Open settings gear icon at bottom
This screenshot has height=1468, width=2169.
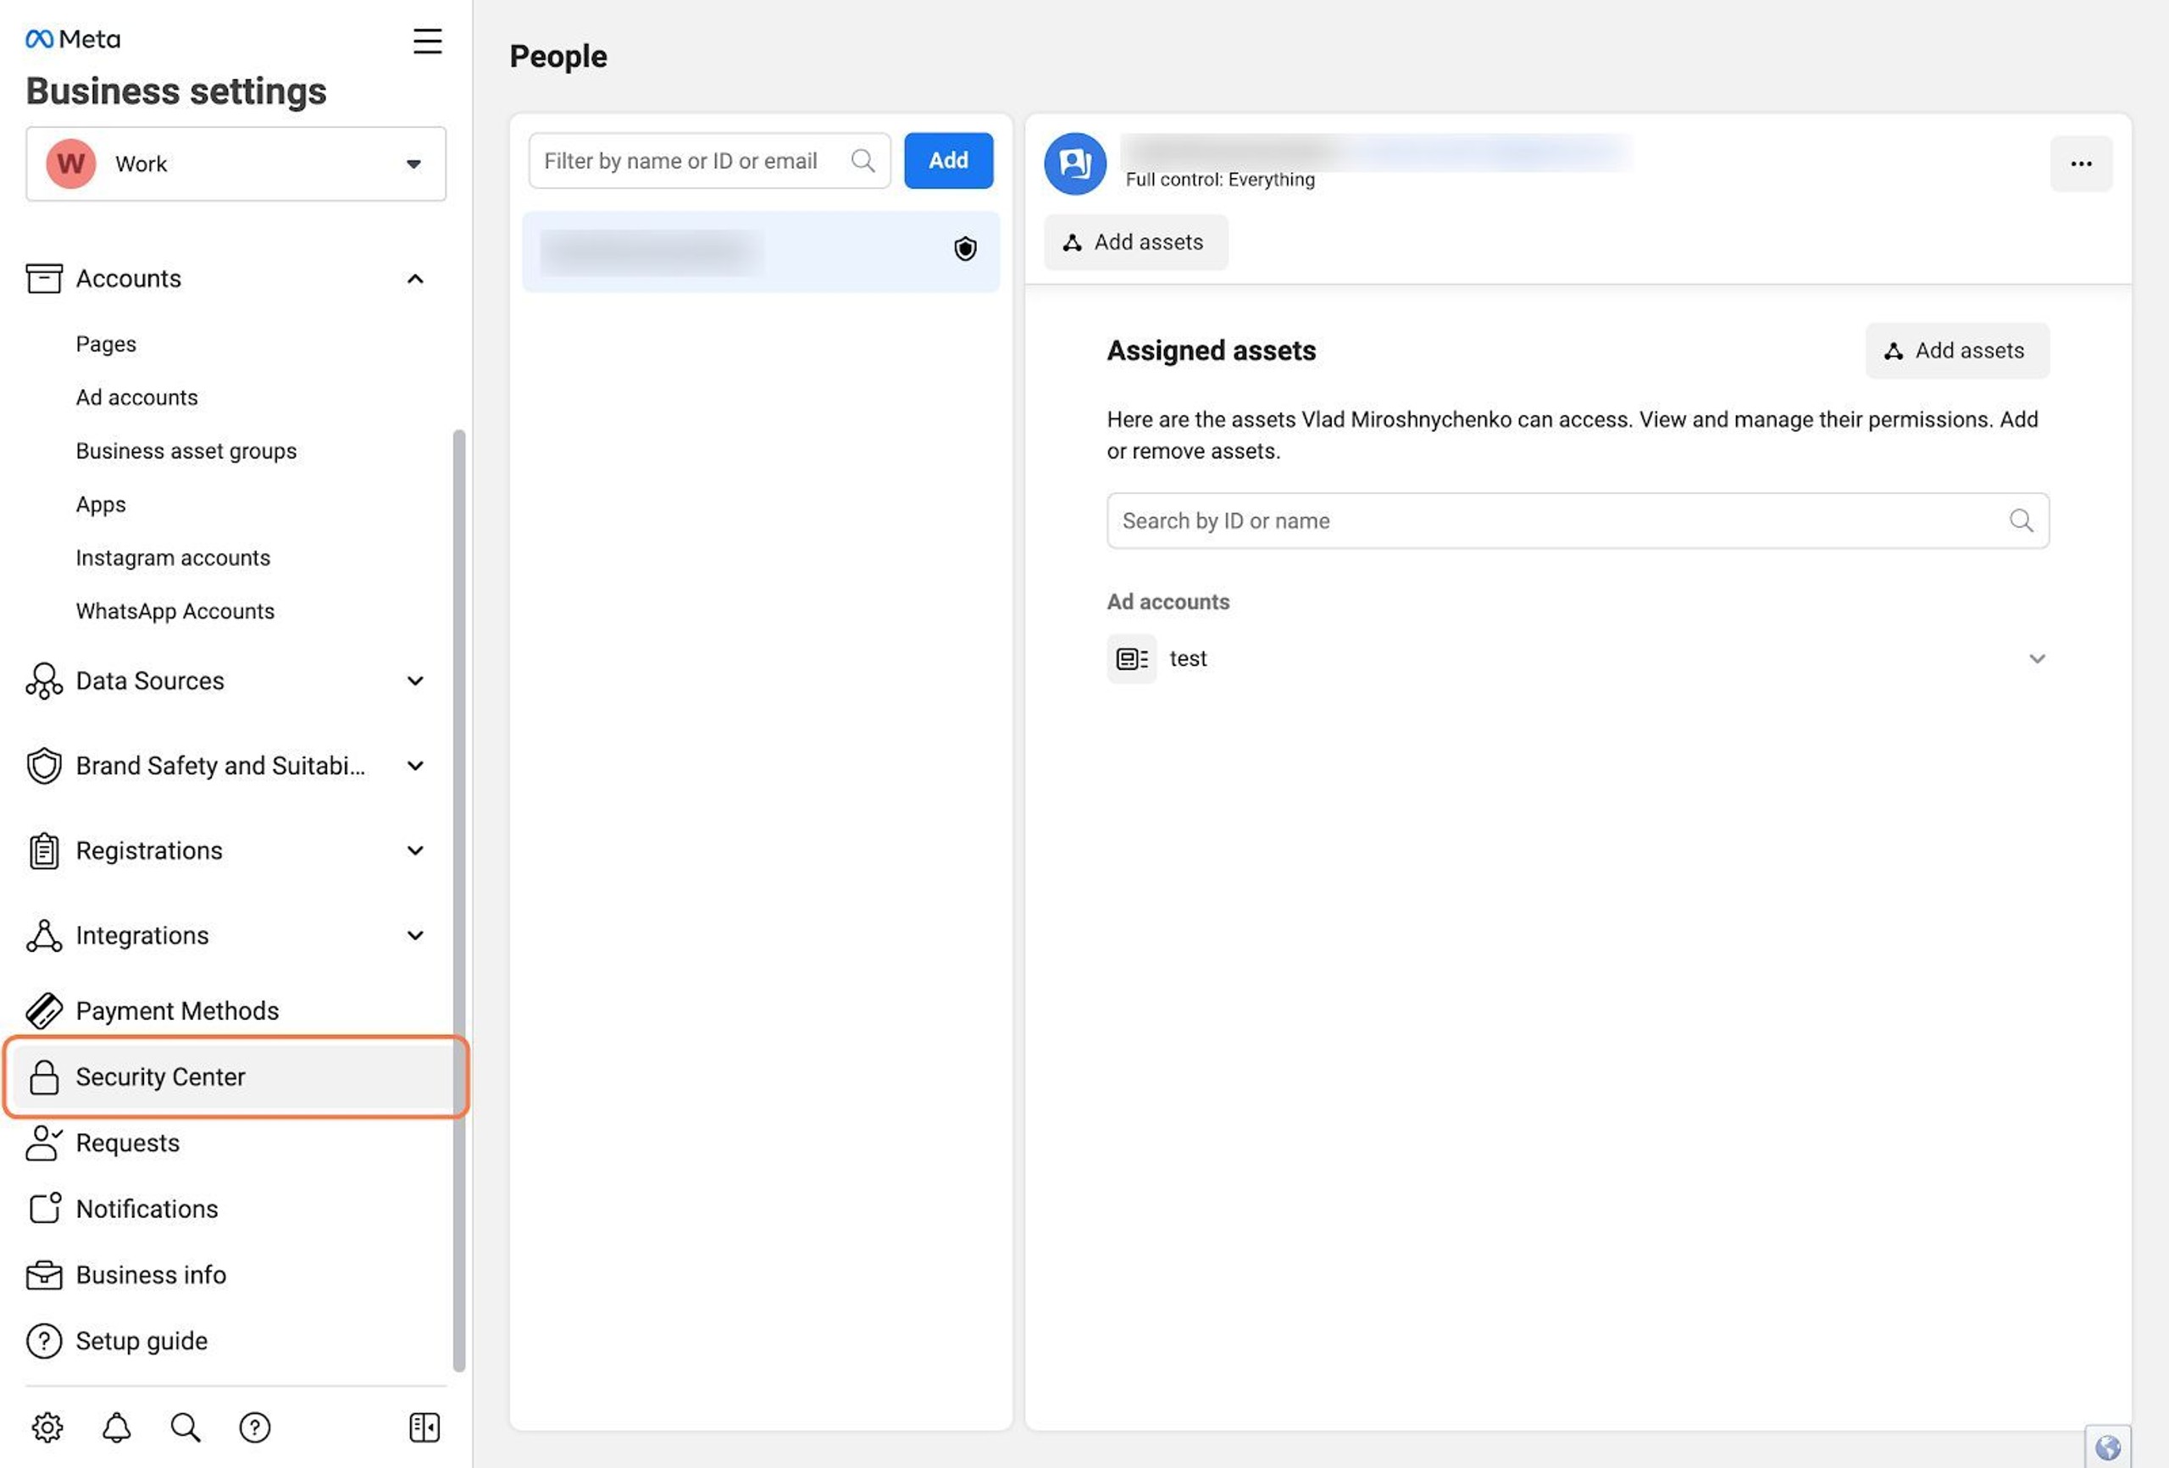47,1426
